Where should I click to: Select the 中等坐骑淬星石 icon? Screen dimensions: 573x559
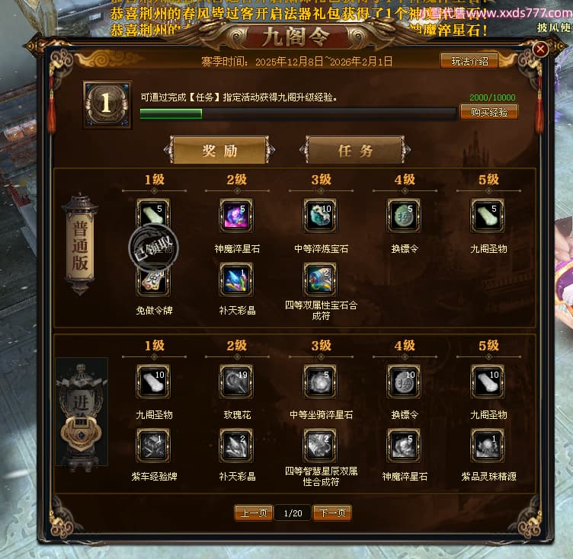coord(320,382)
